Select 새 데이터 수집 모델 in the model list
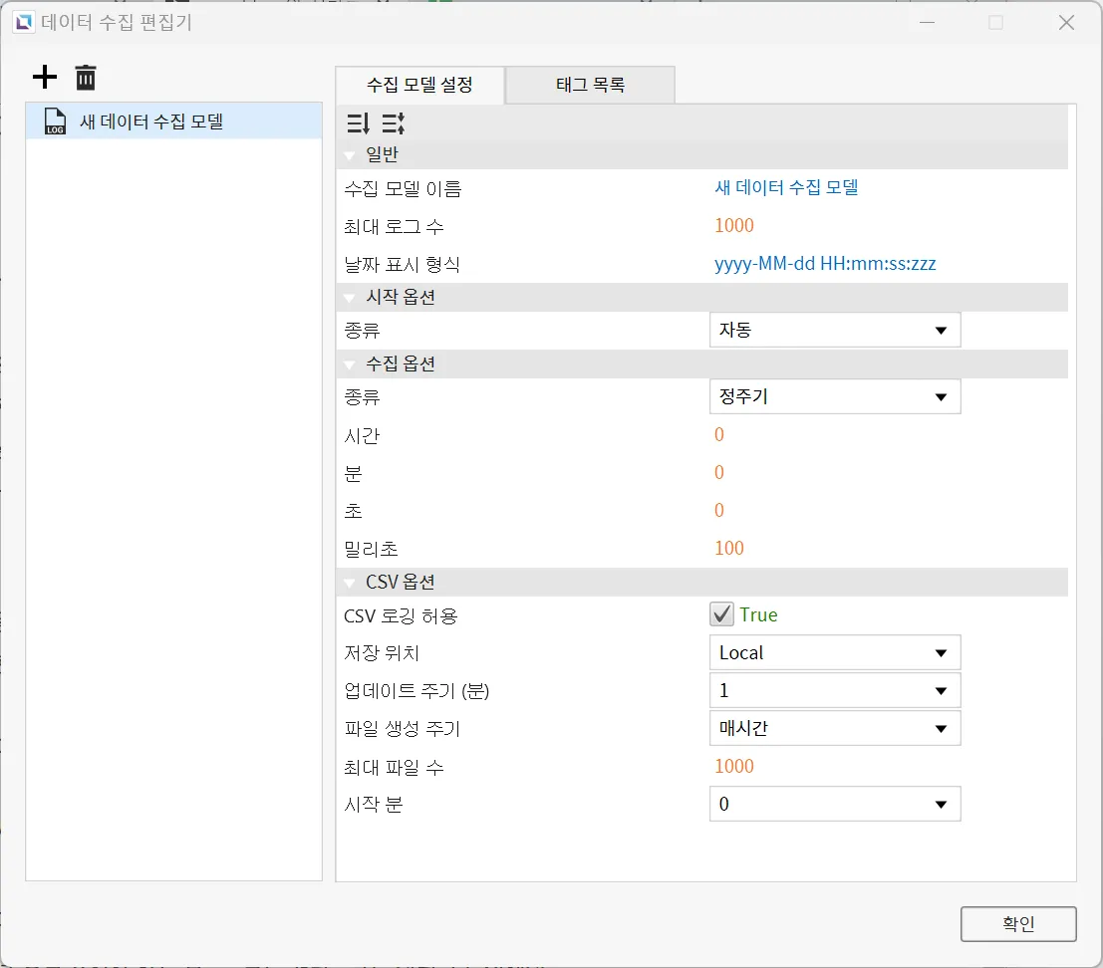 tap(150, 121)
